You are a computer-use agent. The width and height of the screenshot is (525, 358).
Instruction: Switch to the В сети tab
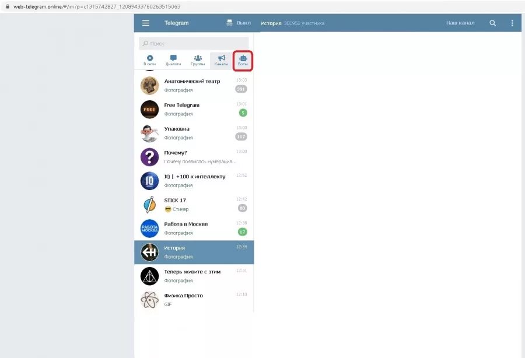(x=150, y=60)
